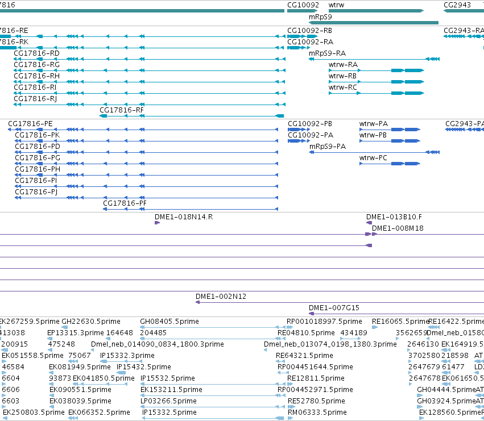This screenshot has height=421, width=484.
Task: Click the EK153211.5prime EST label
Action: [171, 390]
